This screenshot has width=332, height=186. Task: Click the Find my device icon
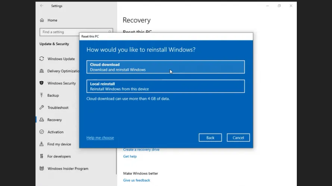[x=42, y=144]
